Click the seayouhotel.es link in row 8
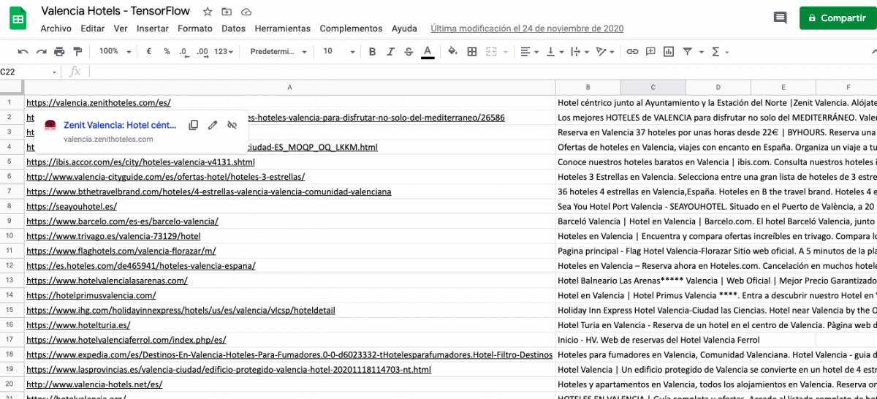This screenshot has width=877, height=399. point(72,206)
